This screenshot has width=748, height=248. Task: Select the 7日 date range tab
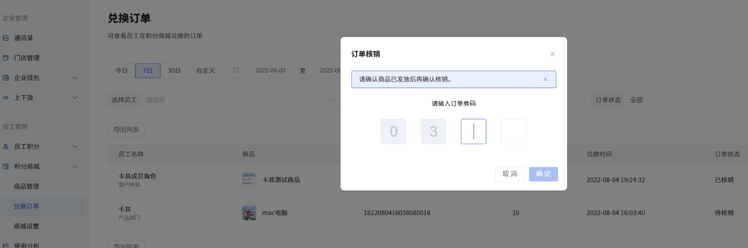click(148, 70)
